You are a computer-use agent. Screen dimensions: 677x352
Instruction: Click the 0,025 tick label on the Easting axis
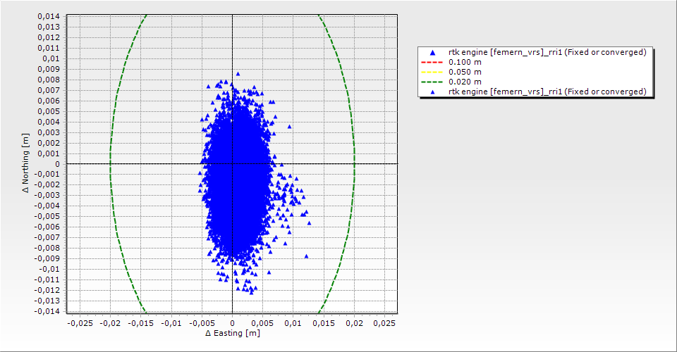click(x=384, y=322)
